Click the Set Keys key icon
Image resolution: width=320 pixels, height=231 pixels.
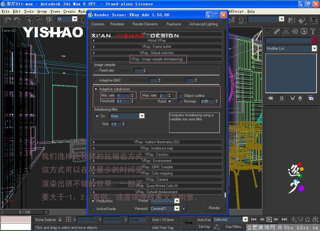[x=188, y=223]
